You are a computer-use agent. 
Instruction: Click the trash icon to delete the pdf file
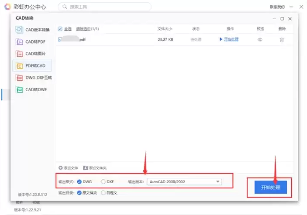click(x=282, y=39)
